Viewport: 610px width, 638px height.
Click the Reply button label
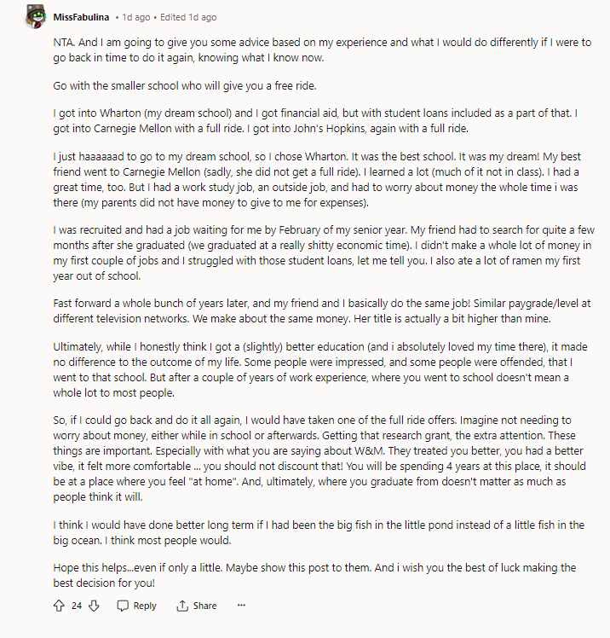coord(145,606)
